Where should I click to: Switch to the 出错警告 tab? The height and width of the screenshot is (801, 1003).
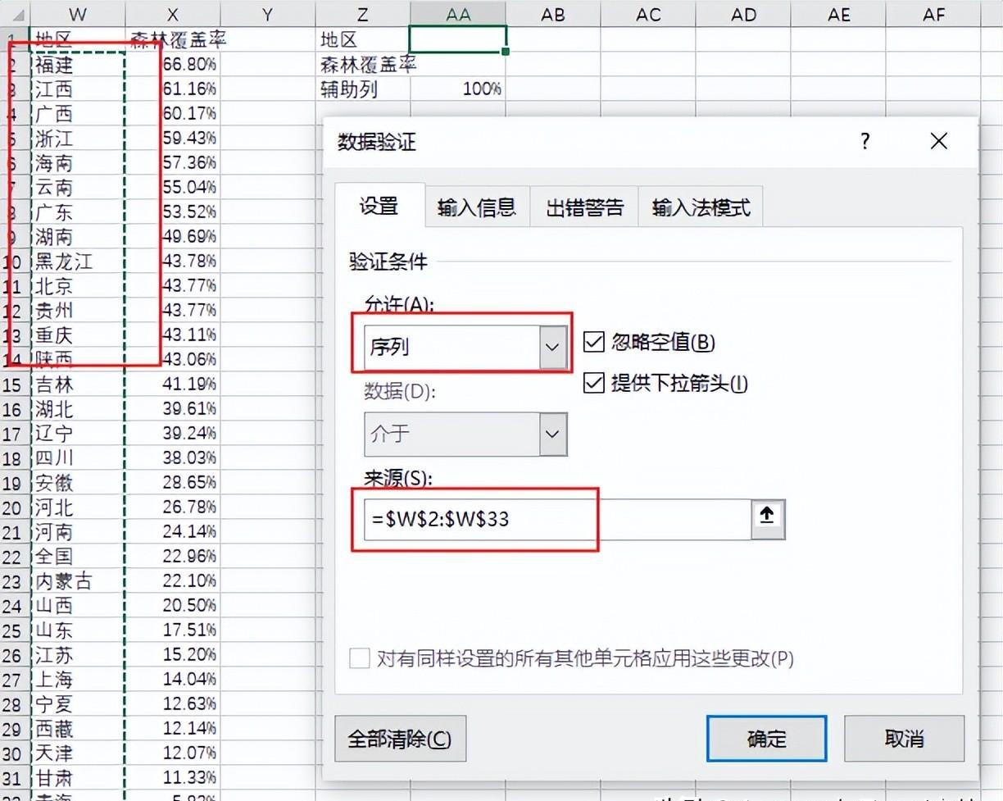[x=585, y=207]
